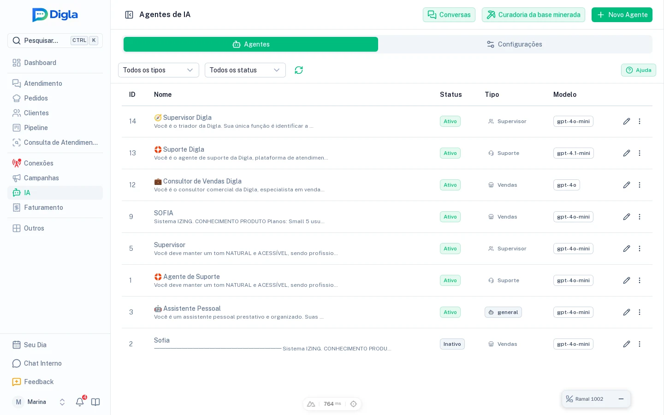The height and width of the screenshot is (415, 664).
Task: Open Conversas button
Action: pos(449,15)
